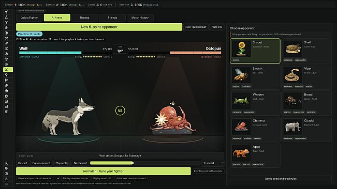Click the 'Choose opponent' heading
This screenshot has height=189, width=337.
(242, 28)
